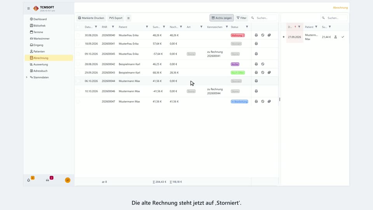Open the RNR column filter
The width and height of the screenshot is (373, 210).
(113, 27)
